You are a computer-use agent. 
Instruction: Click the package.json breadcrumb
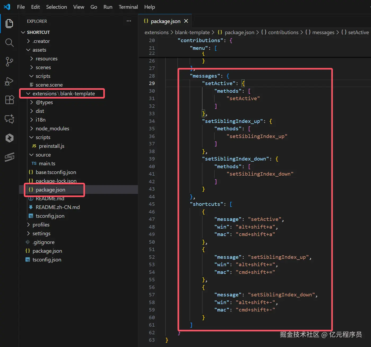coord(236,32)
